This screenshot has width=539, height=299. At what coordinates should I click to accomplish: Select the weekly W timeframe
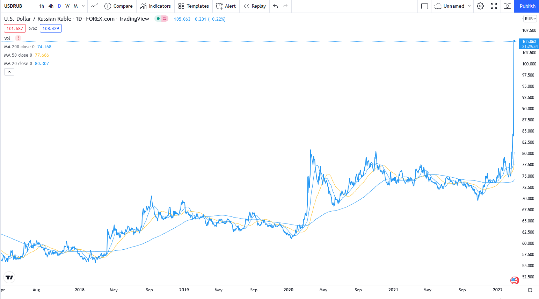click(67, 6)
